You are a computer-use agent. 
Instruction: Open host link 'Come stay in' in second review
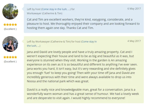(x=89, y=41)
